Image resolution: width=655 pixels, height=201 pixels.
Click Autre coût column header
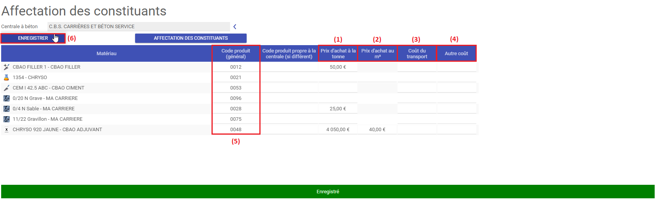click(456, 54)
